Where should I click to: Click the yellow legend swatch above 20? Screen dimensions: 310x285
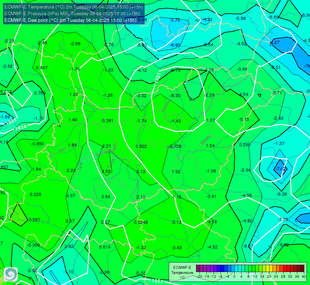coord(268,269)
